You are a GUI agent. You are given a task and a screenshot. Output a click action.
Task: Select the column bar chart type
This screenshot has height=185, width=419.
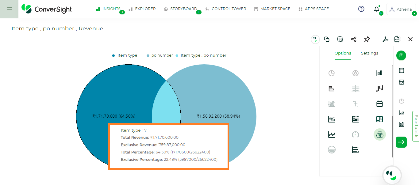click(x=379, y=73)
